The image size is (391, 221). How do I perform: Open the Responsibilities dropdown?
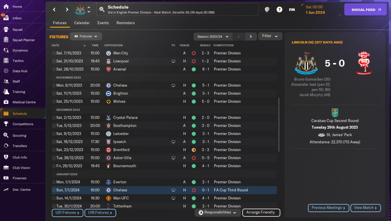coord(217,212)
